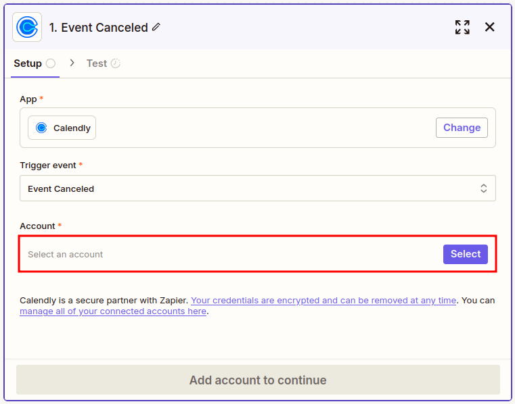515x404 pixels.
Task: Click the Test tab clock icon
Action: pyautogui.click(x=116, y=64)
